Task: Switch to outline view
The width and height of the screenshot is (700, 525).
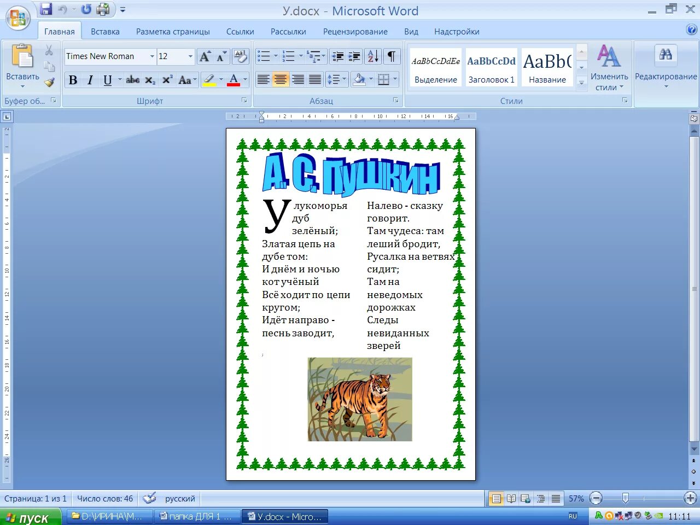Action: [x=541, y=499]
